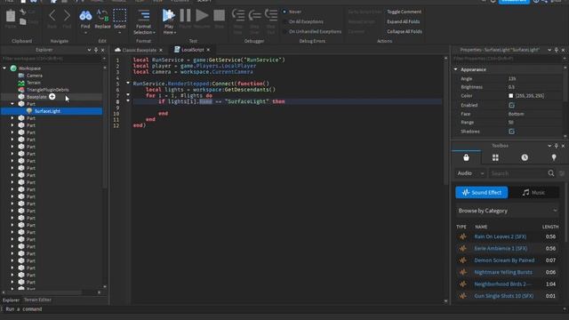Screen dimensions: 569x320
Task: Click the Filter workspace input field
Action: pos(52,59)
